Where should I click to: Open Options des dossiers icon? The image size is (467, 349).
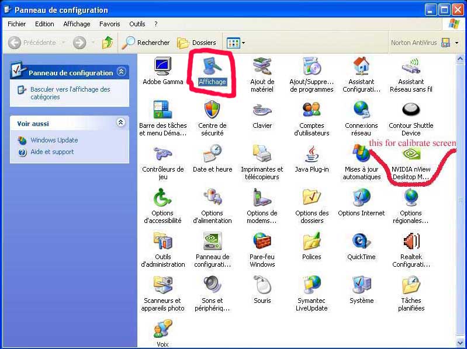point(312,206)
